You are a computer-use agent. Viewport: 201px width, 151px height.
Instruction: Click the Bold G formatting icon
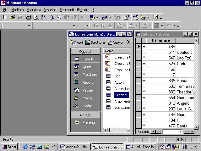point(95,25)
